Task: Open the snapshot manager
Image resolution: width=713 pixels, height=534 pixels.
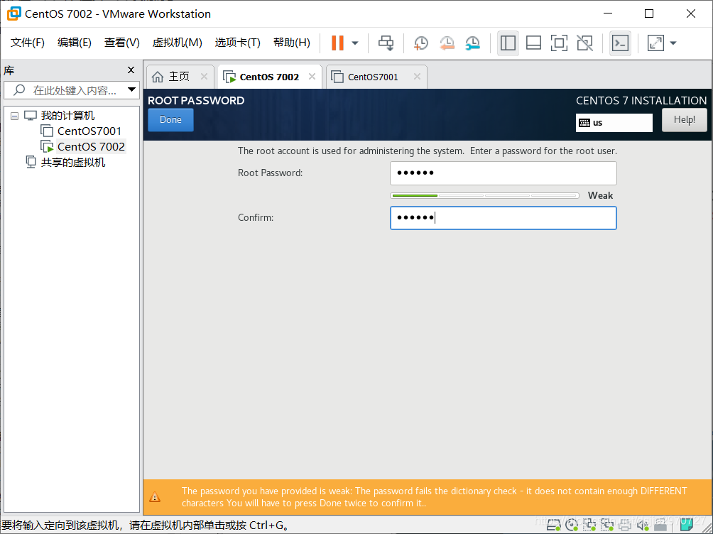Action: 473,43
